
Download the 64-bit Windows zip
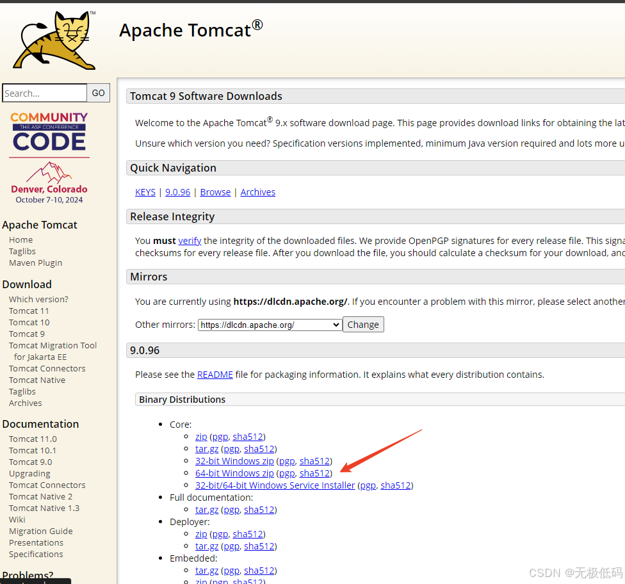(234, 473)
